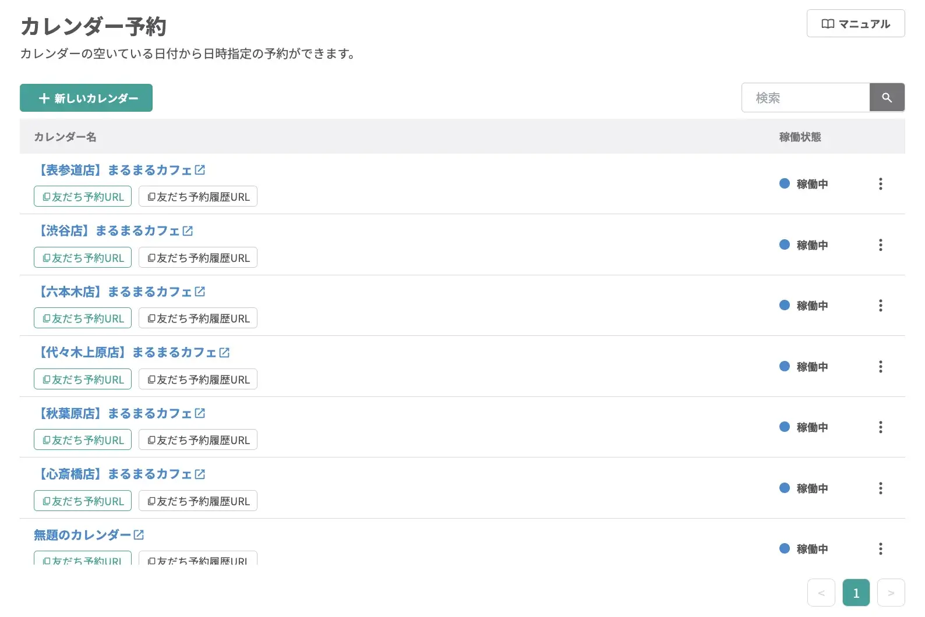Create a new calendar with 新しいカレンダー
Image resolution: width=925 pixels, height=617 pixels.
(86, 98)
